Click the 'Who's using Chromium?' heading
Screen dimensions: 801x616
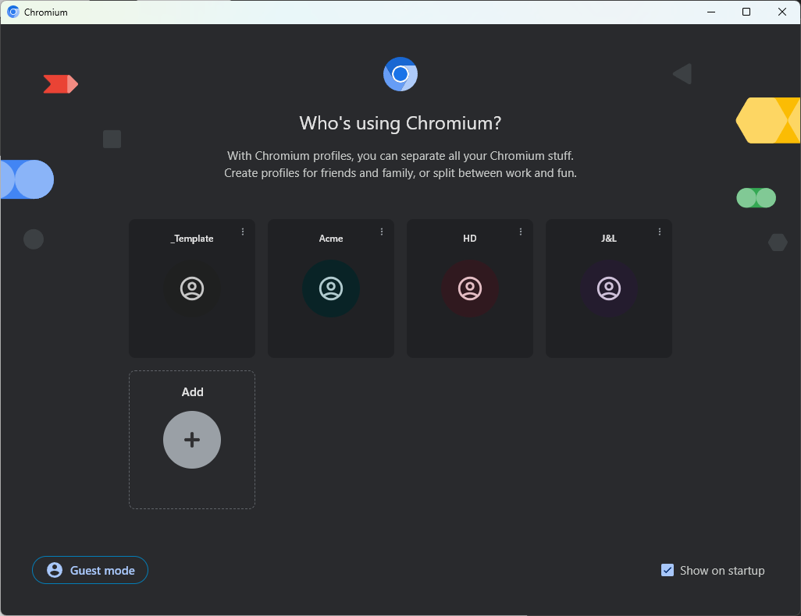point(400,123)
